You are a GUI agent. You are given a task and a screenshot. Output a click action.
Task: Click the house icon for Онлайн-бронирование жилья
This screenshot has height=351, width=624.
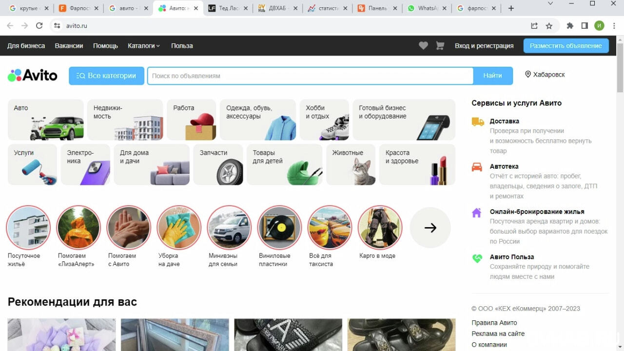(x=477, y=213)
